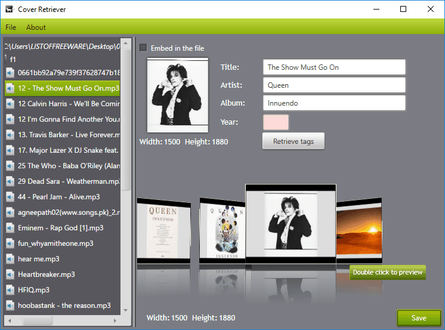Click inside the Title field

334,67
